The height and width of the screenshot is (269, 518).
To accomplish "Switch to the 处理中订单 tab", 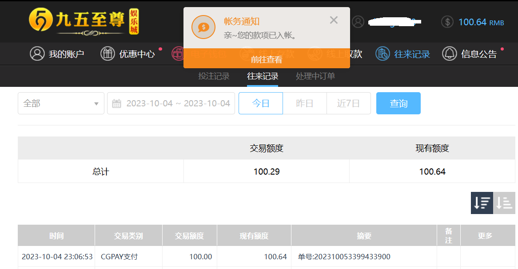I will (x=315, y=76).
